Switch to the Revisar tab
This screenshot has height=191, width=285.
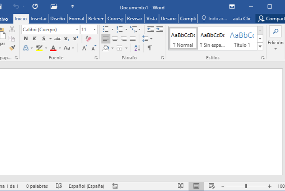[x=135, y=19]
